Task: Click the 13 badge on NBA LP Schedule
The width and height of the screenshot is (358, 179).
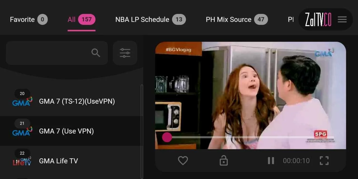Action: (179, 19)
